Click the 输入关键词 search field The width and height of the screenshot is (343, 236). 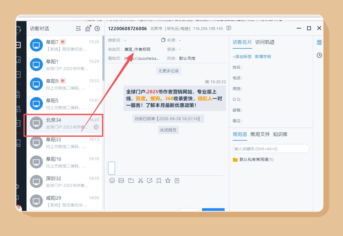(x=271, y=149)
